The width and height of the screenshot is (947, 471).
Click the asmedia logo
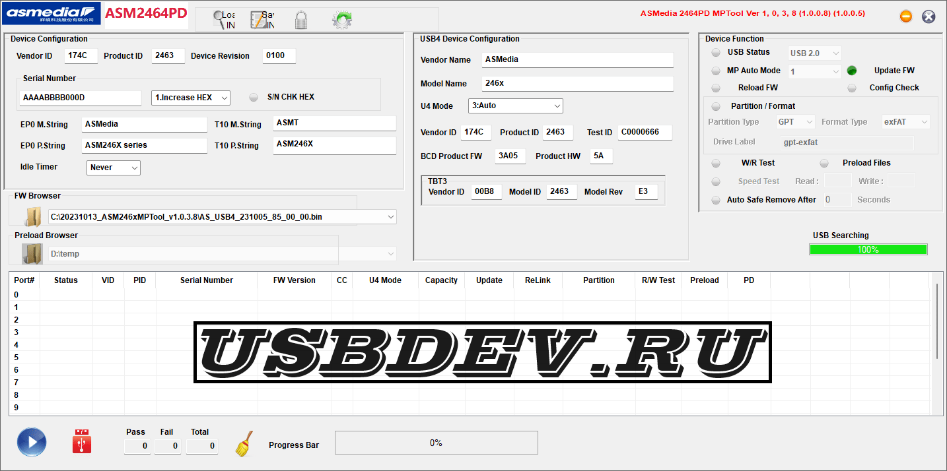click(x=52, y=13)
